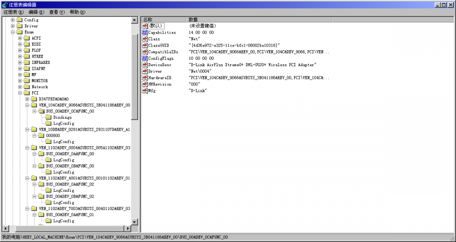Image resolution: width=456 pixels, height=242 pixels.
Task: Select the DeviceDesc string value icon
Action: pyautogui.click(x=145, y=65)
